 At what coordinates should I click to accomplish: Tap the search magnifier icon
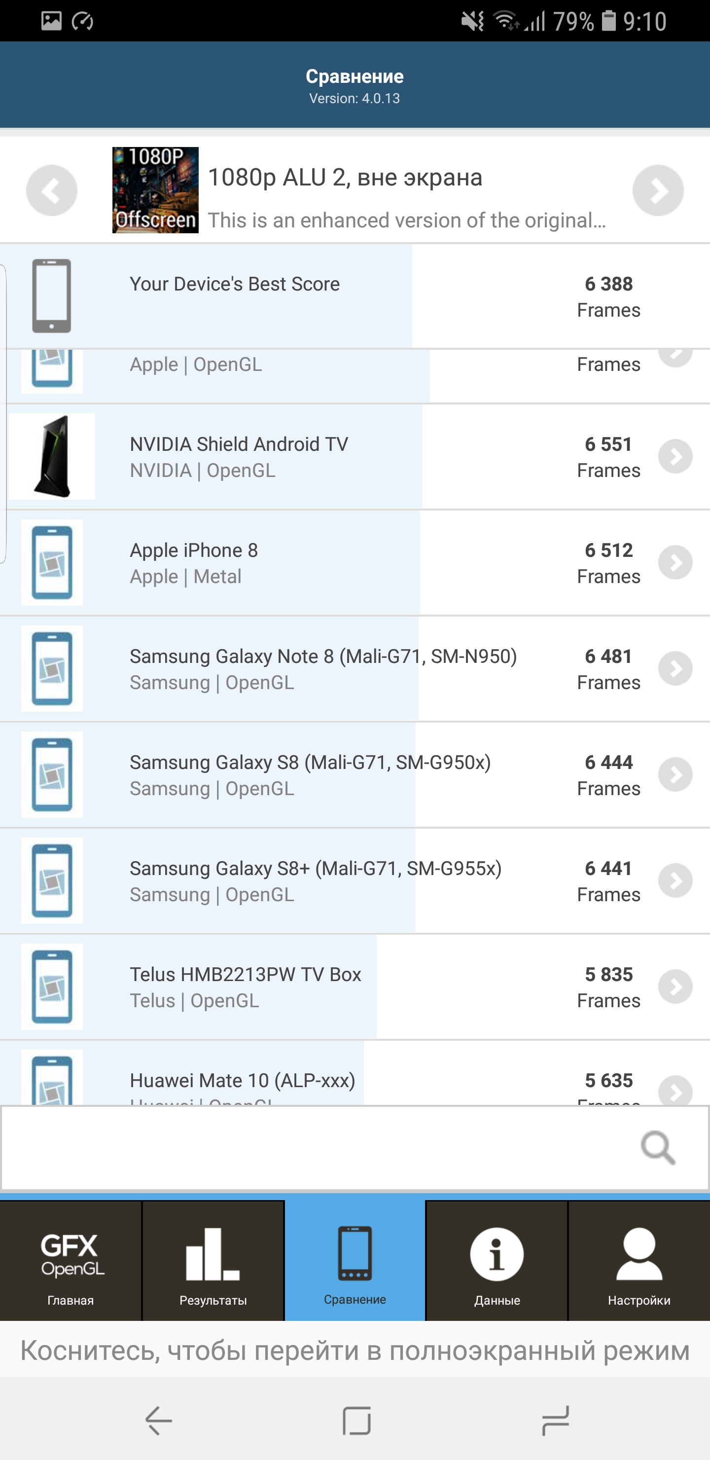click(x=657, y=1148)
